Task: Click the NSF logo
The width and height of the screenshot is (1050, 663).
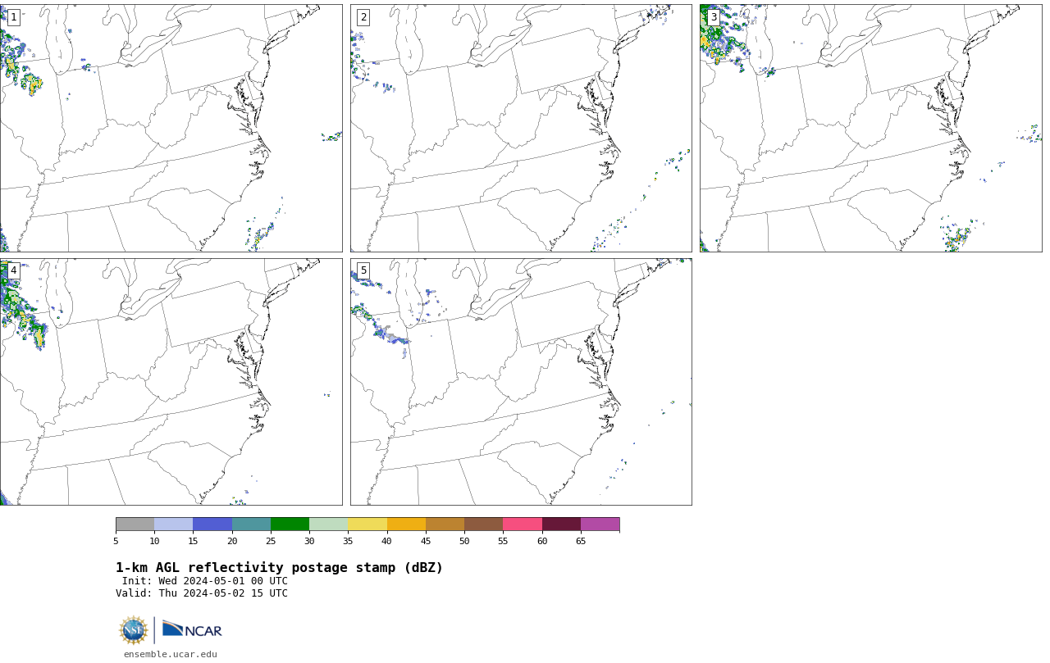Action: 134,630
